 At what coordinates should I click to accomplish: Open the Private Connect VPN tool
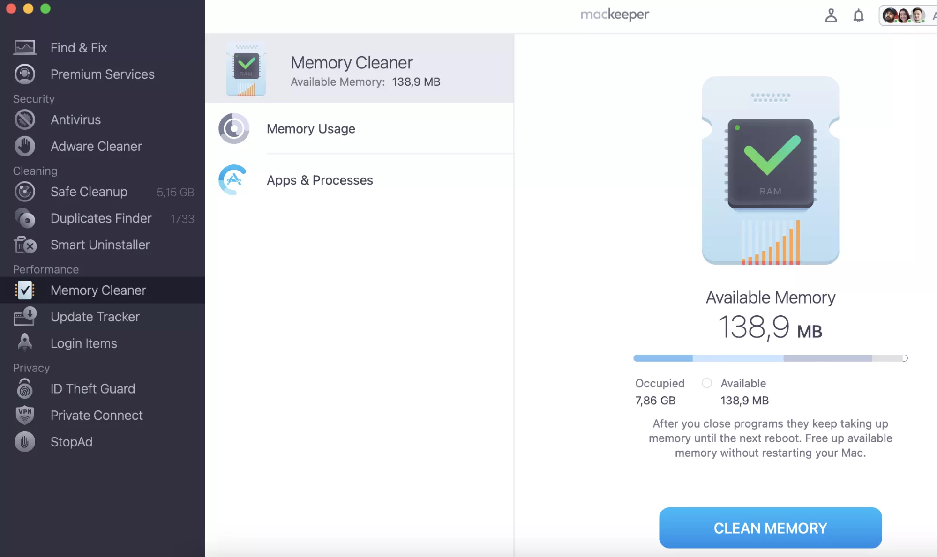pyautogui.click(x=97, y=415)
